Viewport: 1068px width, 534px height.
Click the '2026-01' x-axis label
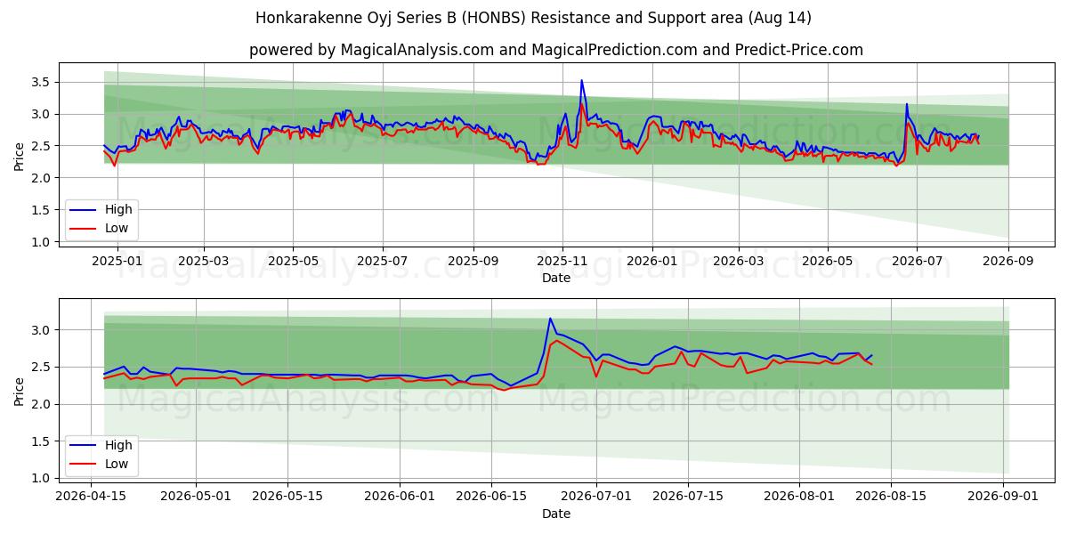652,261
